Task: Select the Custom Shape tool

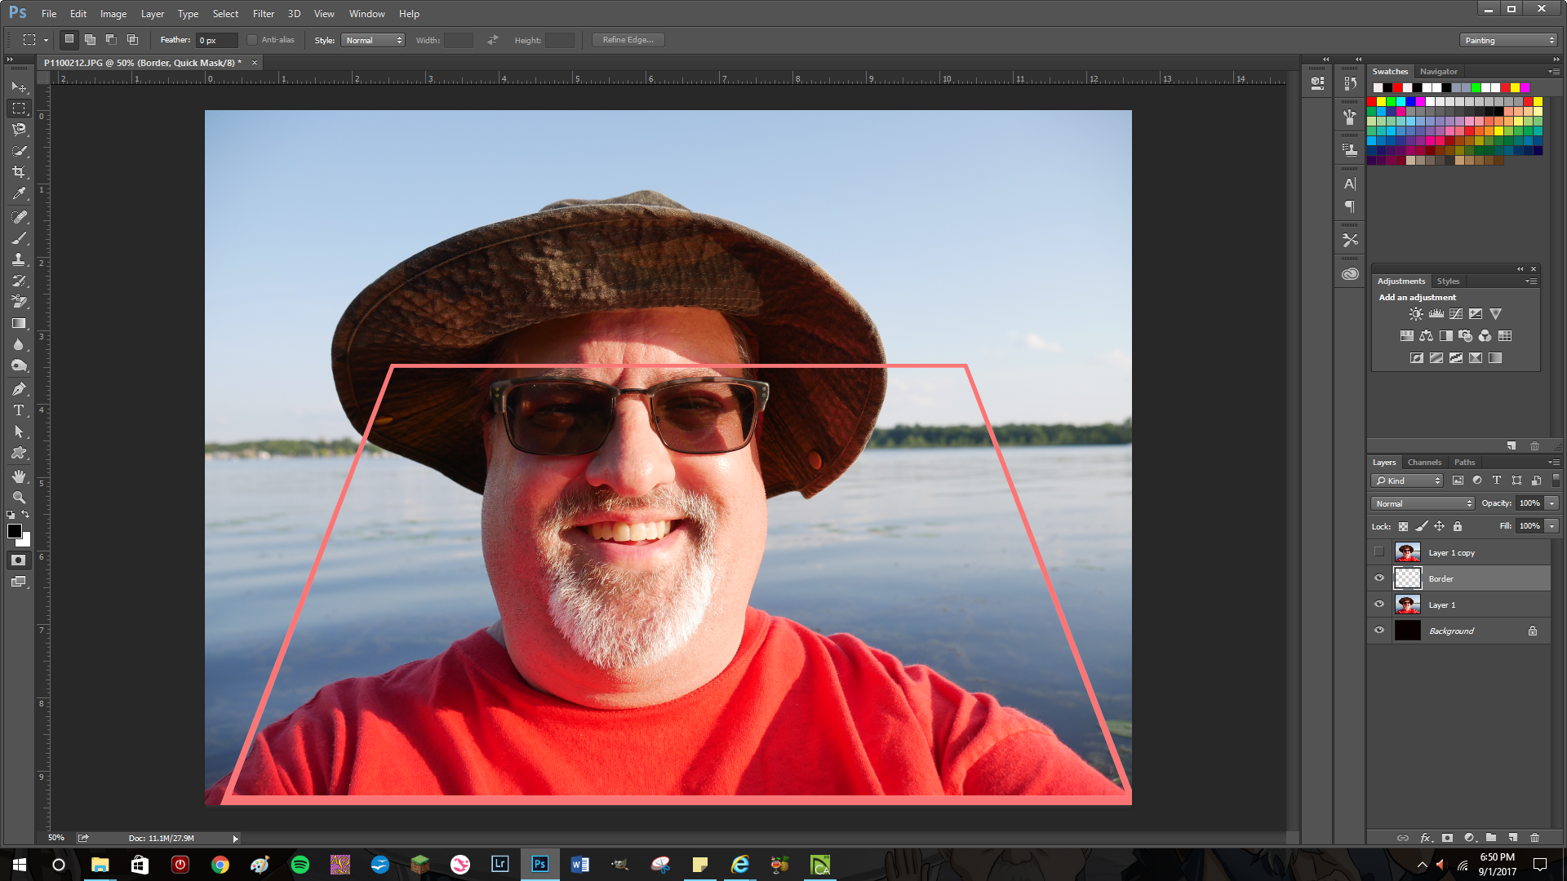Action: [19, 453]
